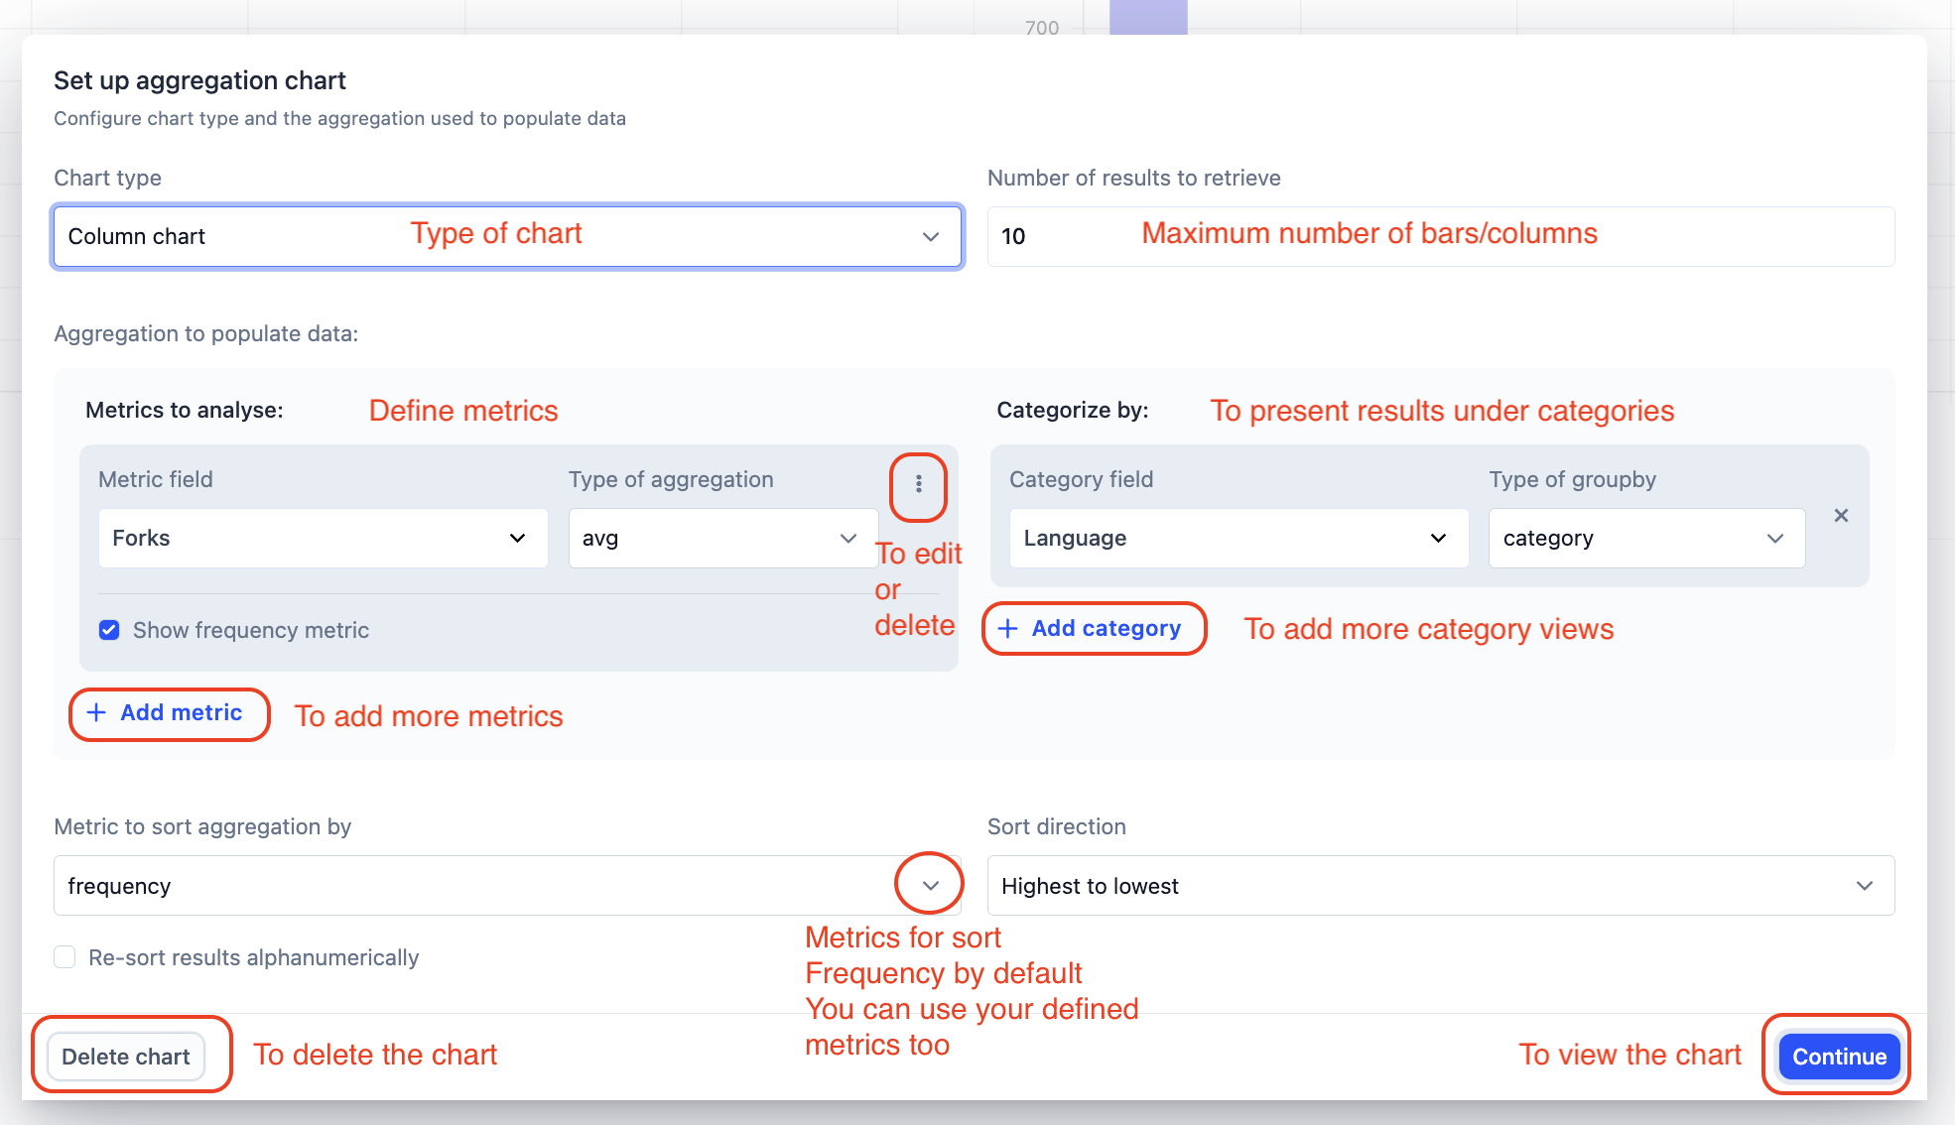Remove the Language category row with X
This screenshot has width=1955, height=1125.
[1841, 516]
